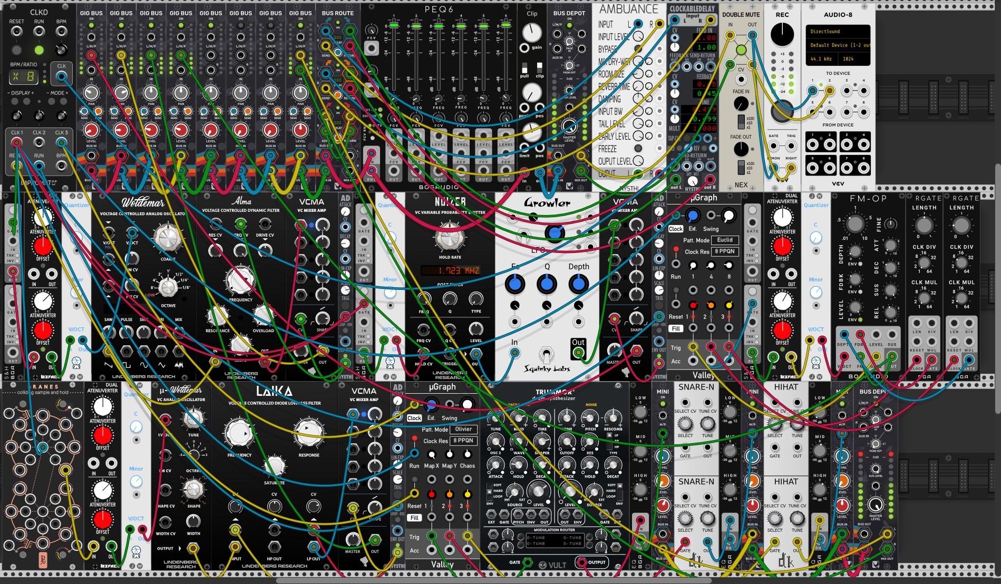Open the Olivier pattern mode selector
Screen dimensions: 1001x584
tap(464, 429)
